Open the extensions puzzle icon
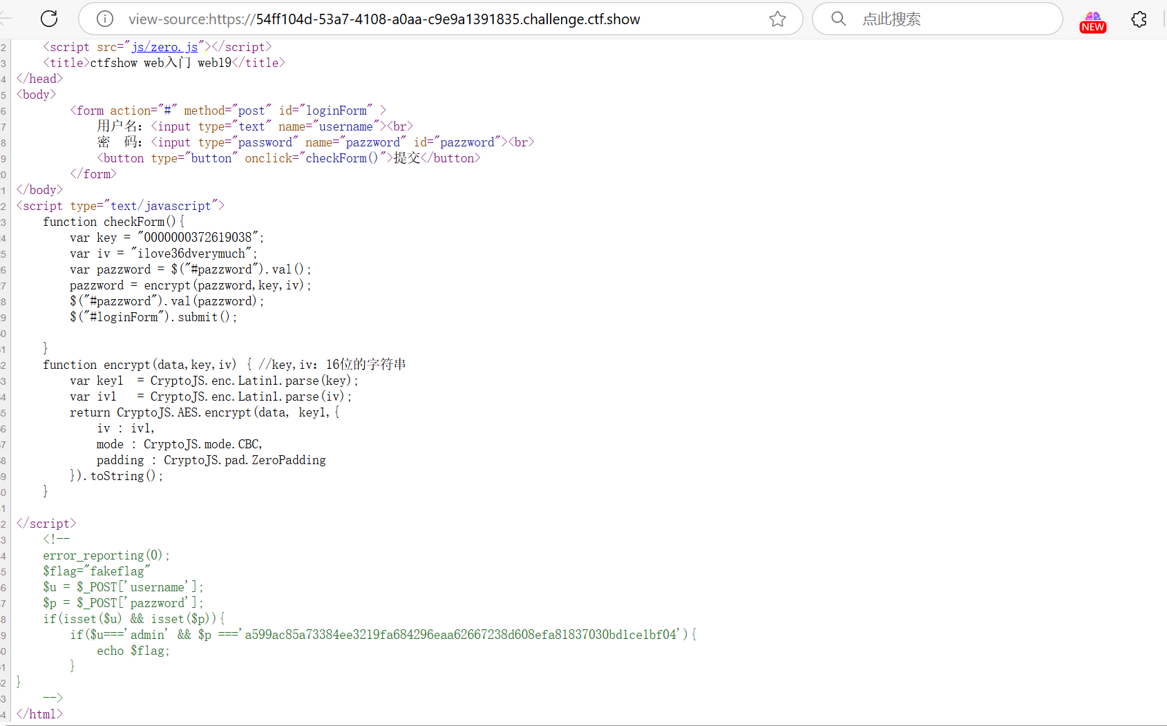Screen dimensions: 1167x726 (1139, 19)
